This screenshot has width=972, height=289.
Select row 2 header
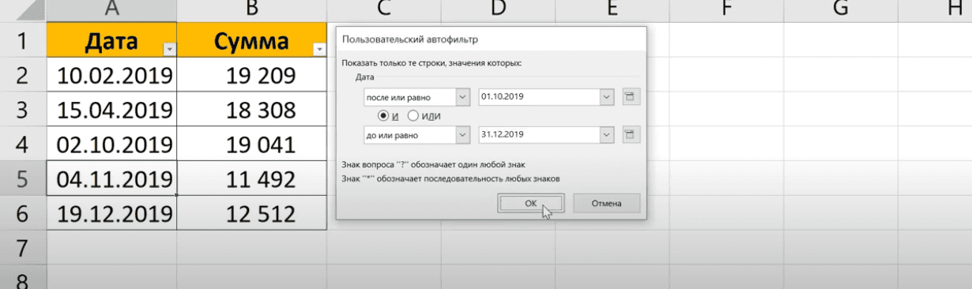(23, 75)
